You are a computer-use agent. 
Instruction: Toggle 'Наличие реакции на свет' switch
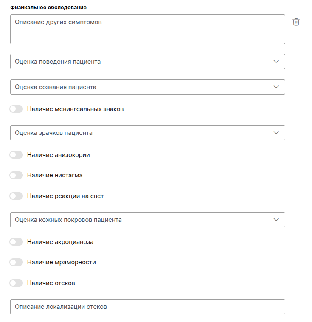click(x=16, y=196)
